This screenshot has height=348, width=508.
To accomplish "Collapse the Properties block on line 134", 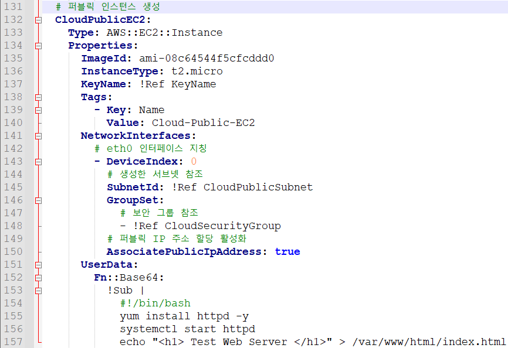I will (x=38, y=46).
